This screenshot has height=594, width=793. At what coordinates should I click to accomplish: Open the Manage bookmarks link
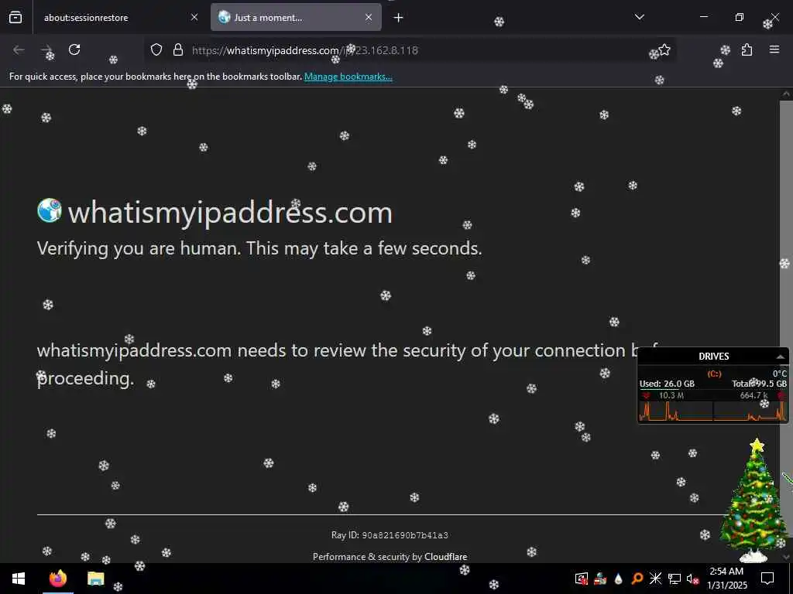click(348, 77)
